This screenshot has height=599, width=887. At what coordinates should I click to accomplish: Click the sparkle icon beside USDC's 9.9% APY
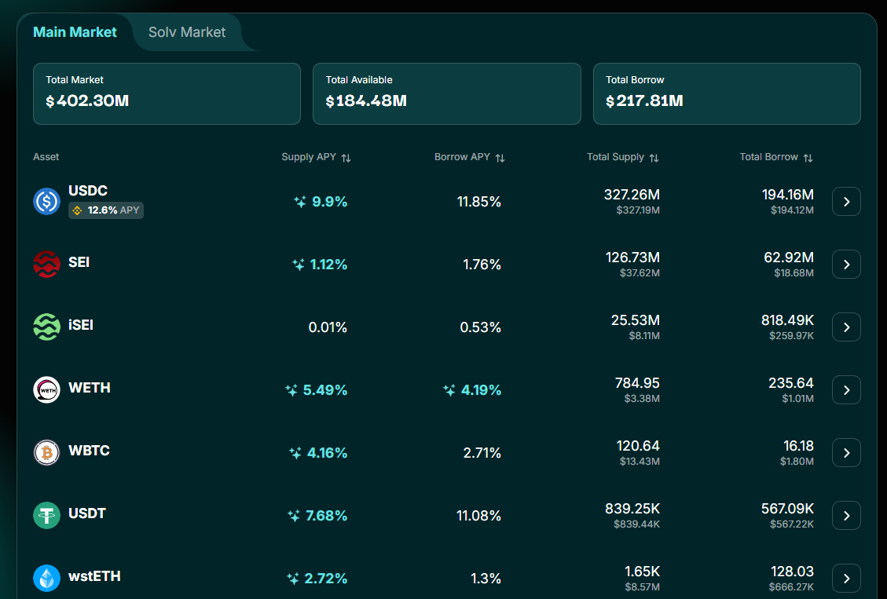pos(300,201)
